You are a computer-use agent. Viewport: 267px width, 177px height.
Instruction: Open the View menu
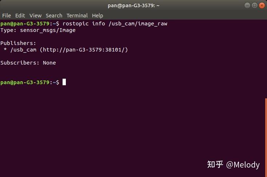[35, 16]
